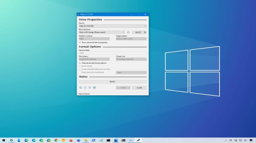Launch Firefox from the taskbar
256x143 pixels.
(x=71, y=140)
